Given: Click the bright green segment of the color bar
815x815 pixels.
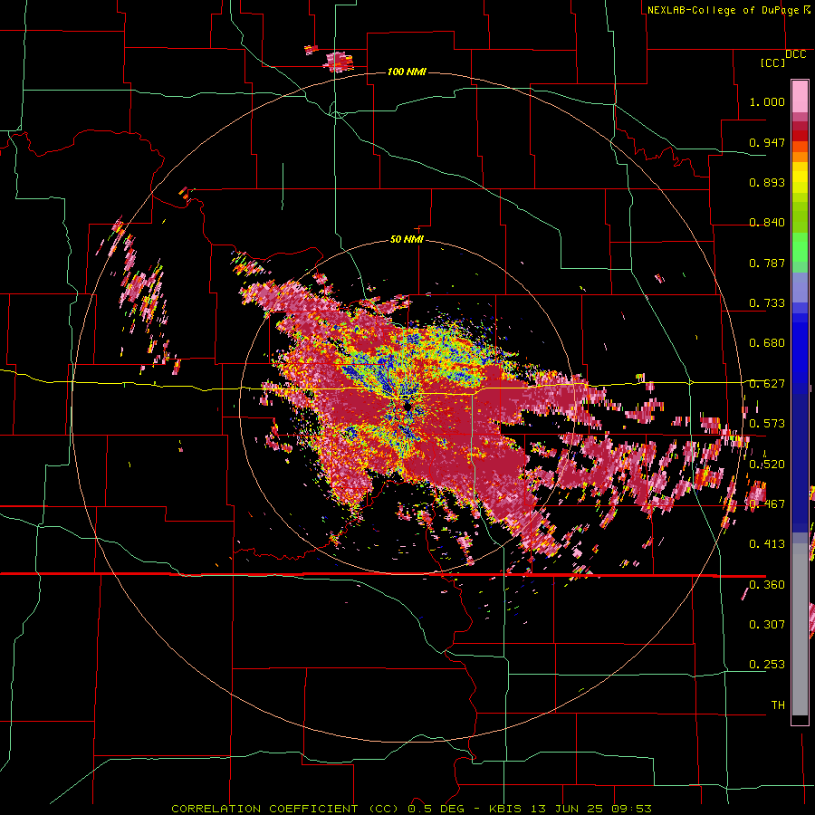Looking at the screenshot, I should point(800,247).
